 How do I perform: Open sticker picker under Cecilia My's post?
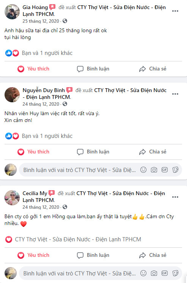pos(175,273)
